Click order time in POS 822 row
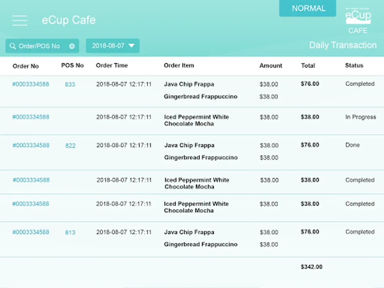 point(124,145)
